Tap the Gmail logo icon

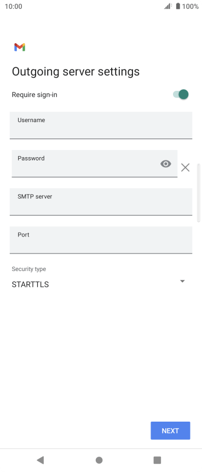click(20, 47)
